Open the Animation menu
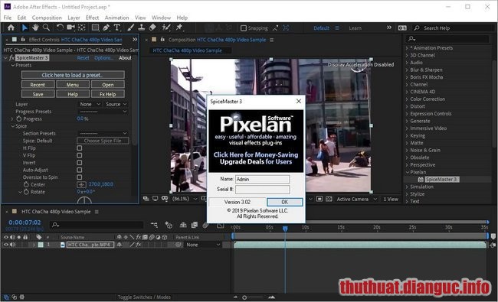The height and width of the screenshot is (302, 498). (x=117, y=18)
